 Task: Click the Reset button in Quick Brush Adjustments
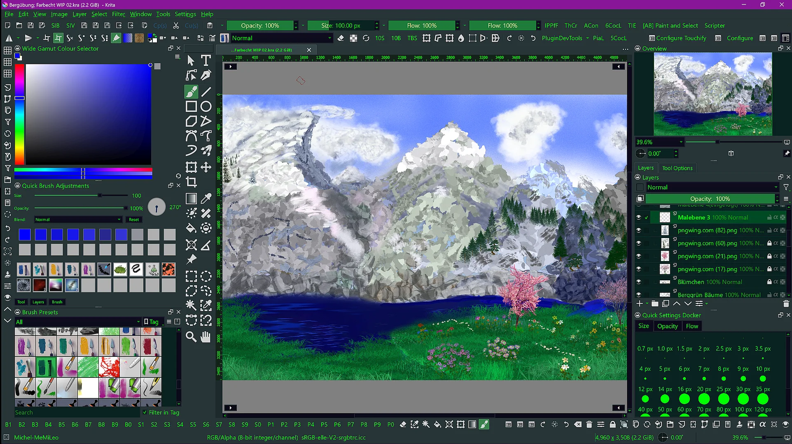[x=134, y=220]
